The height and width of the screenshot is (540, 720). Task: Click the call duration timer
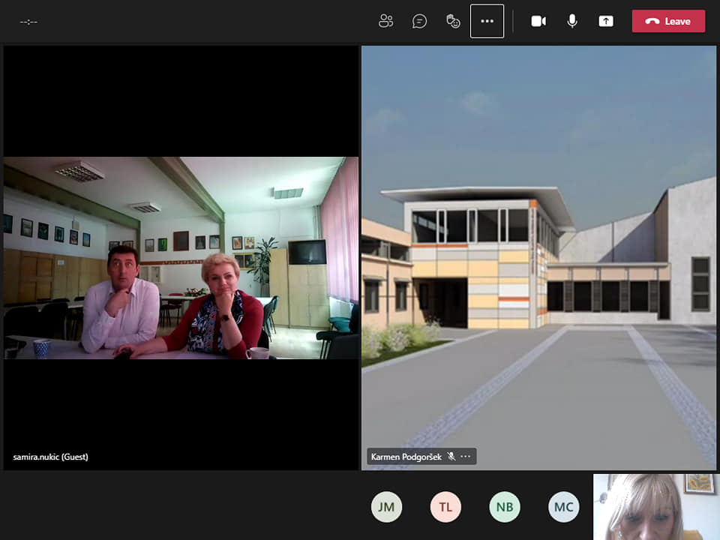tap(28, 22)
